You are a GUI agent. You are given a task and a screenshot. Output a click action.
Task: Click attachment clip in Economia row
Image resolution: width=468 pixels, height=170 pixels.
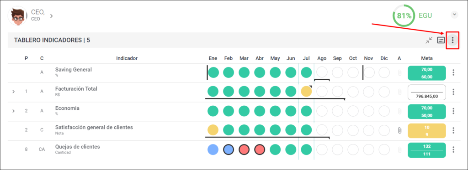pos(399,111)
